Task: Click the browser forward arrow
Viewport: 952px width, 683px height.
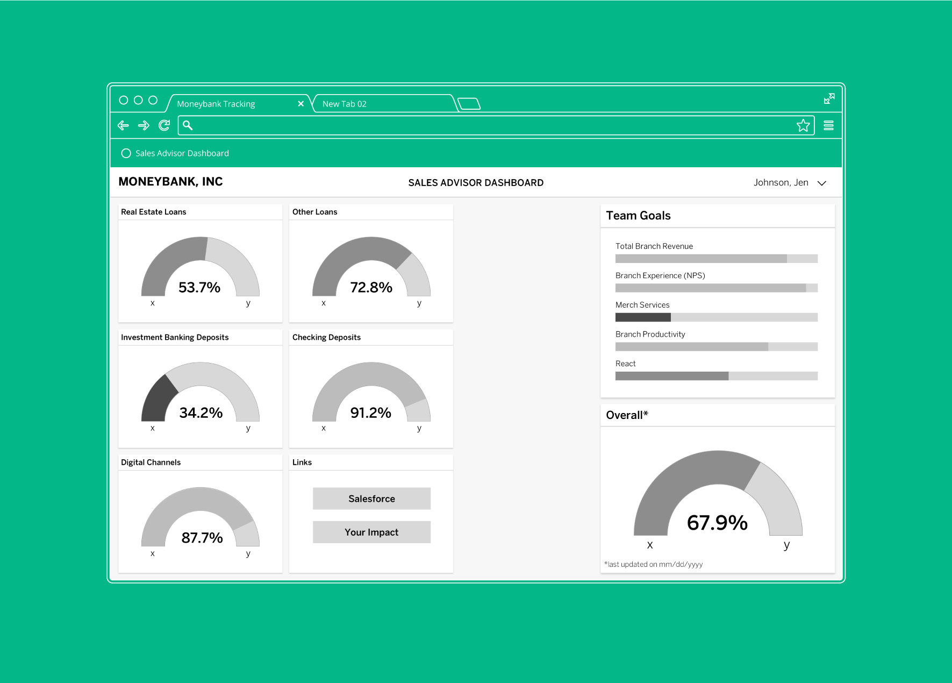Action: click(144, 125)
